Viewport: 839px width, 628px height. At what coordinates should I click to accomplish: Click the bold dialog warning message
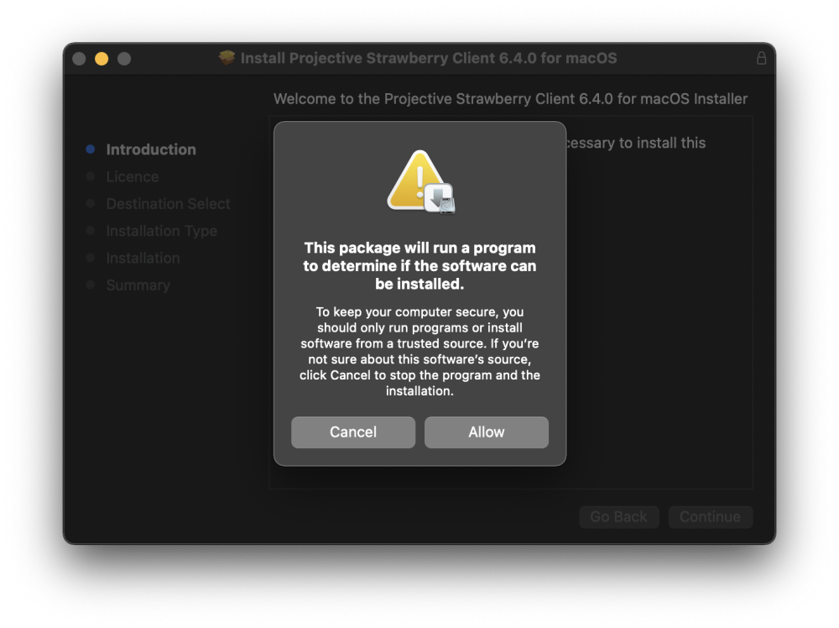[419, 265]
